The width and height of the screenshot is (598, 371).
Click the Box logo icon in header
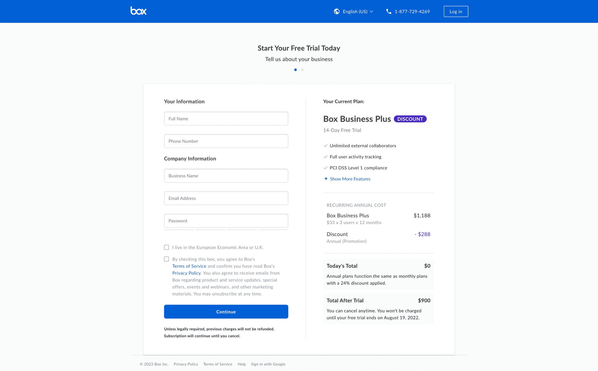click(138, 11)
